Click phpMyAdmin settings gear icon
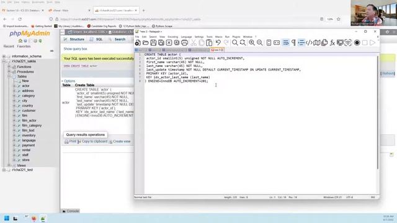 click(35, 41)
